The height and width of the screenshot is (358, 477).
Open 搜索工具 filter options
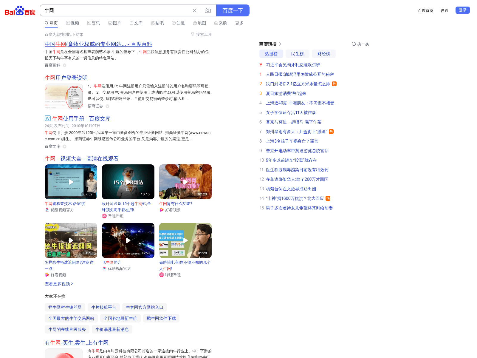pos(201,35)
